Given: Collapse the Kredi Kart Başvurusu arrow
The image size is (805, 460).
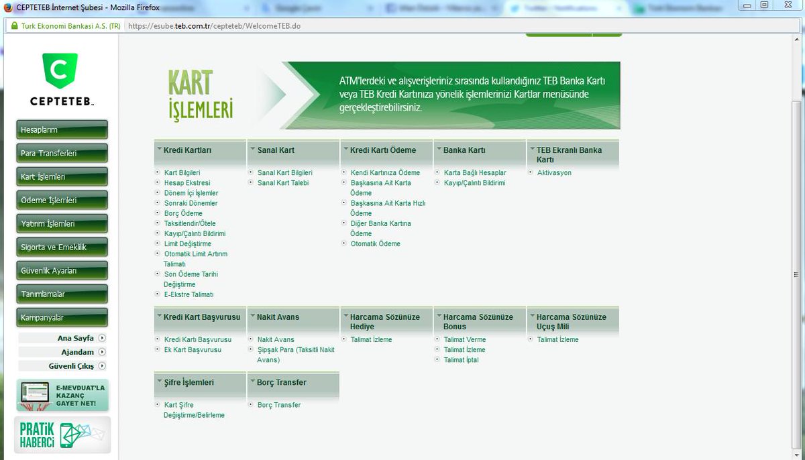Looking at the screenshot, I should point(159,317).
